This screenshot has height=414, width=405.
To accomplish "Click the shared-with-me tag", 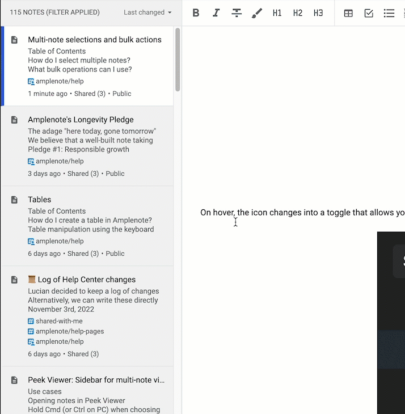I will [55, 321].
